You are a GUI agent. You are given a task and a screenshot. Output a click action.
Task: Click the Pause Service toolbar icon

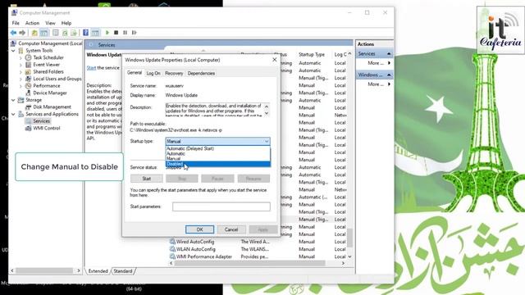(x=126, y=33)
